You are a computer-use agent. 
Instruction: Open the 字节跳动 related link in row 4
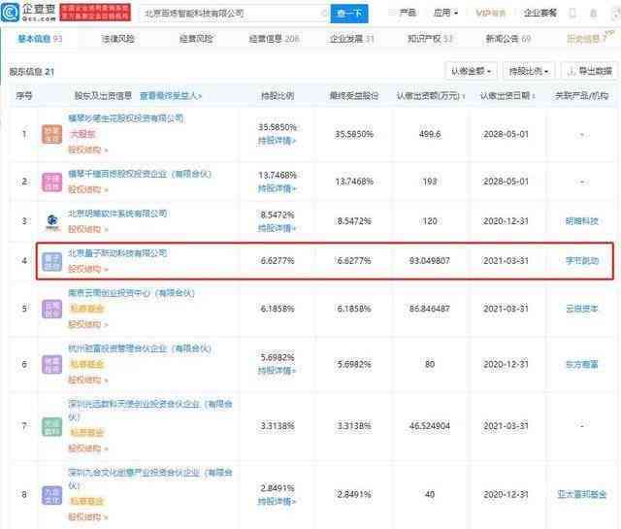pyautogui.click(x=582, y=261)
